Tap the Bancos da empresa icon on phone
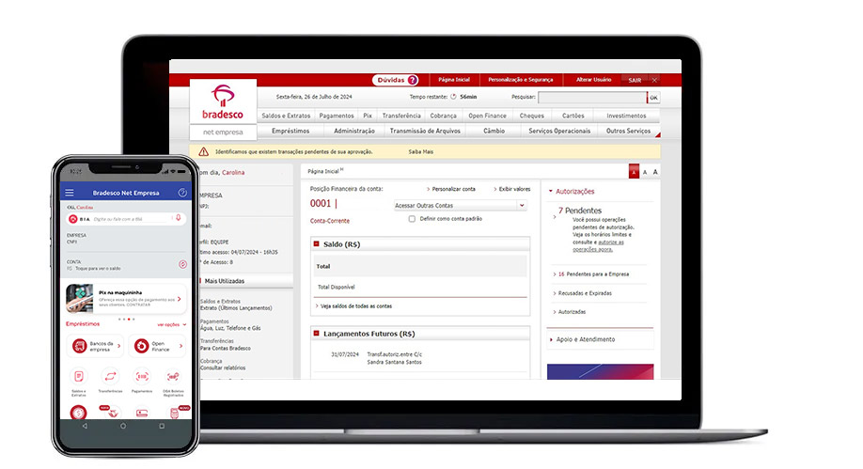Image resolution: width=863 pixels, height=469 pixels. (x=78, y=347)
